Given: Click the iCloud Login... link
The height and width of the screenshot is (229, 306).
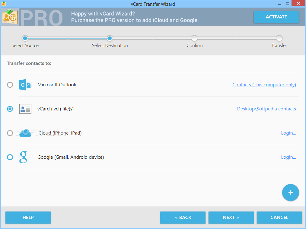Looking at the screenshot, I should pos(288,133).
